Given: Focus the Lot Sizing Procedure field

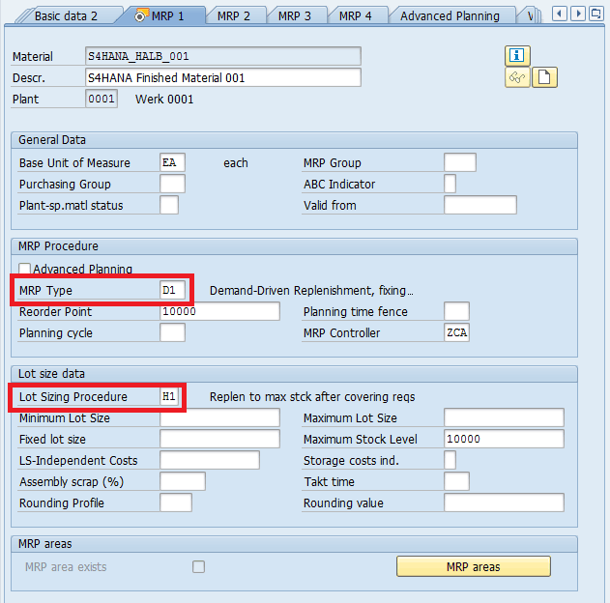Looking at the screenshot, I should coord(171,397).
